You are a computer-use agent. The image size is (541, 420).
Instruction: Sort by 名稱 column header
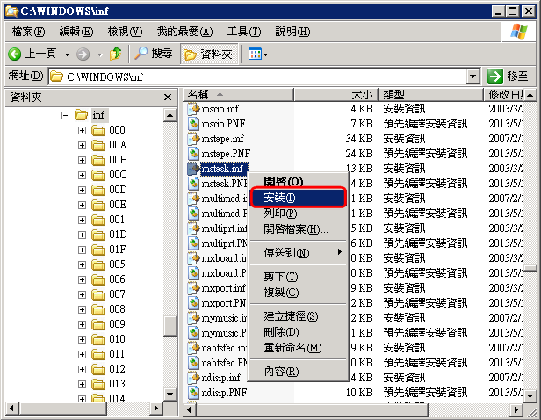point(238,94)
